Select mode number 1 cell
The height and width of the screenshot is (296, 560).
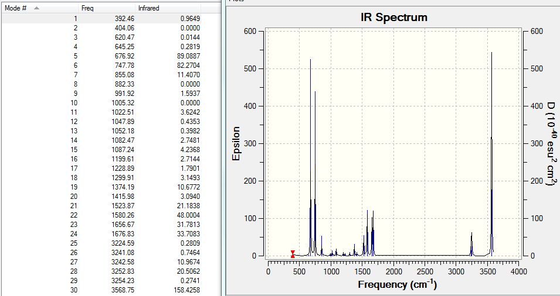tap(76, 19)
